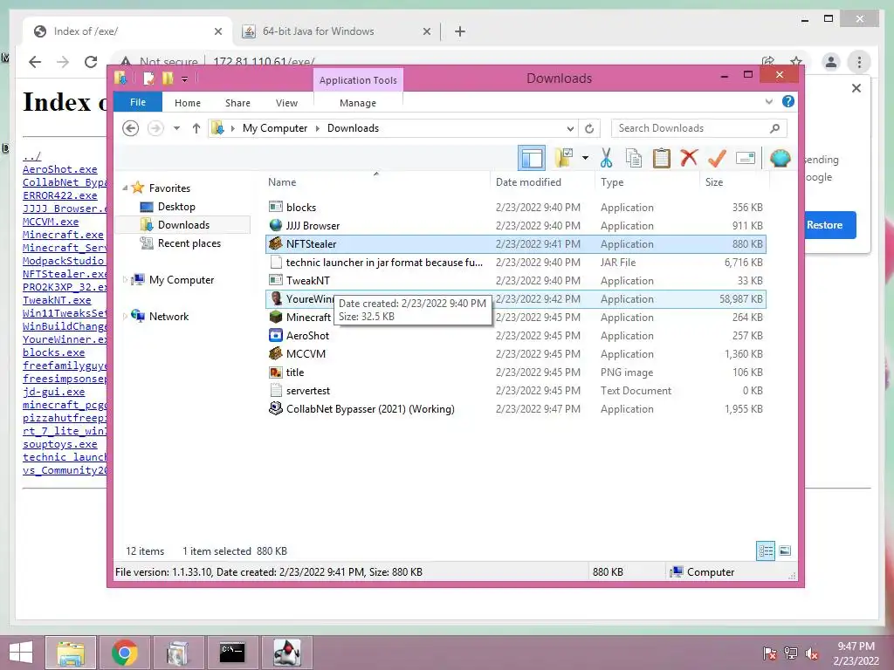Reload the Chrome page
Screen dimensions: 894x670
(90, 62)
